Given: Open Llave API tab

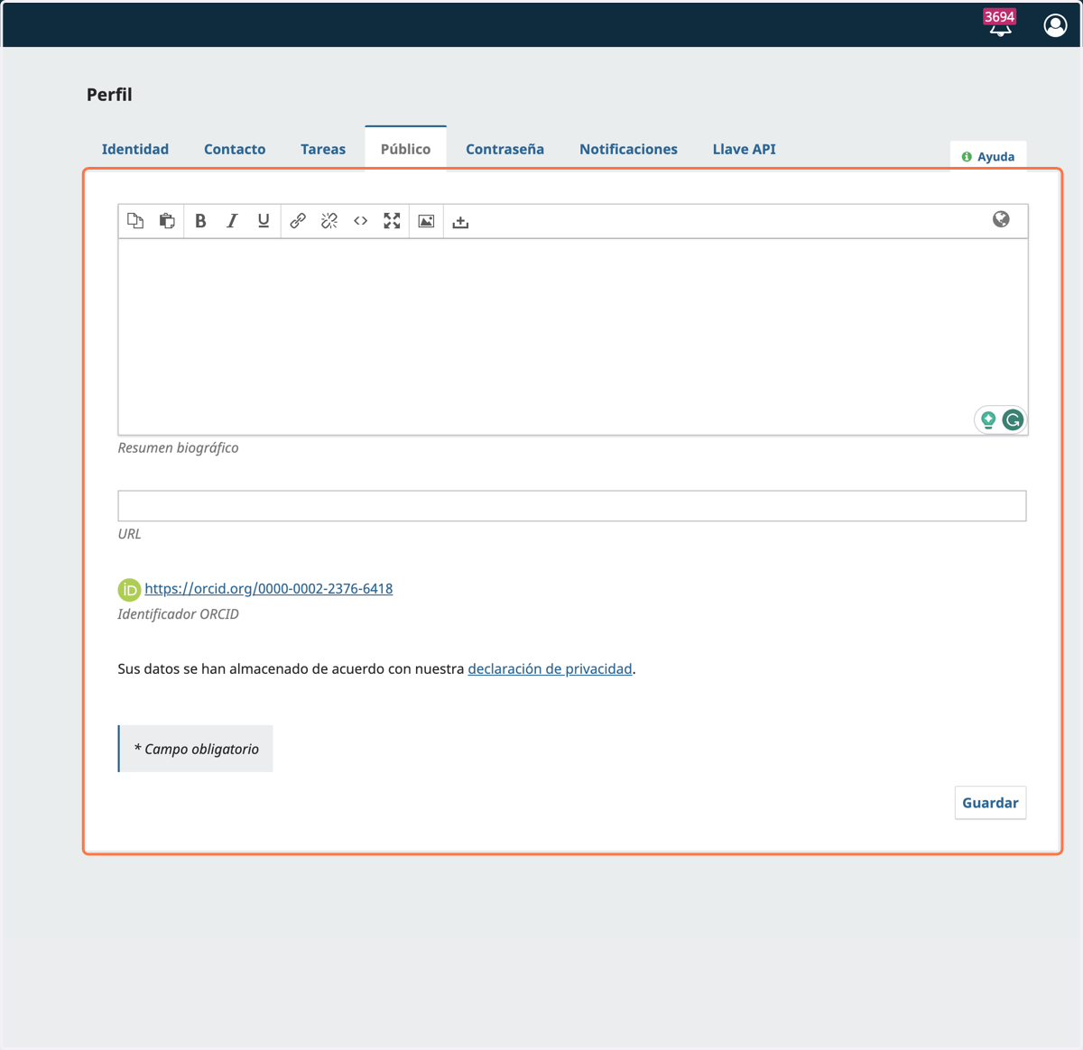Looking at the screenshot, I should (x=745, y=149).
